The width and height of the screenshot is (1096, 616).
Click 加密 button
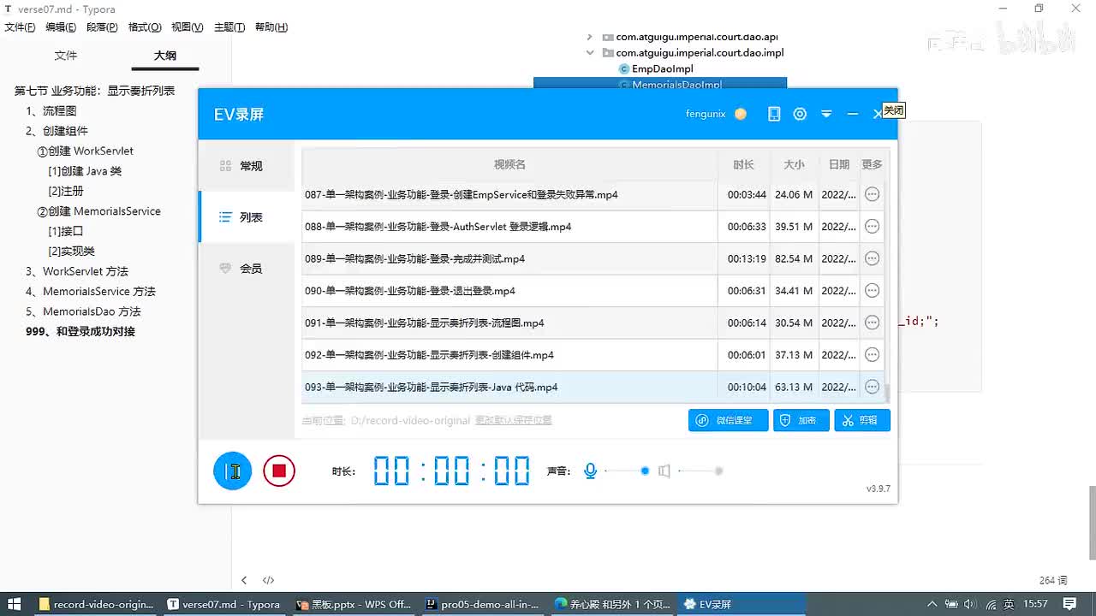click(x=801, y=420)
